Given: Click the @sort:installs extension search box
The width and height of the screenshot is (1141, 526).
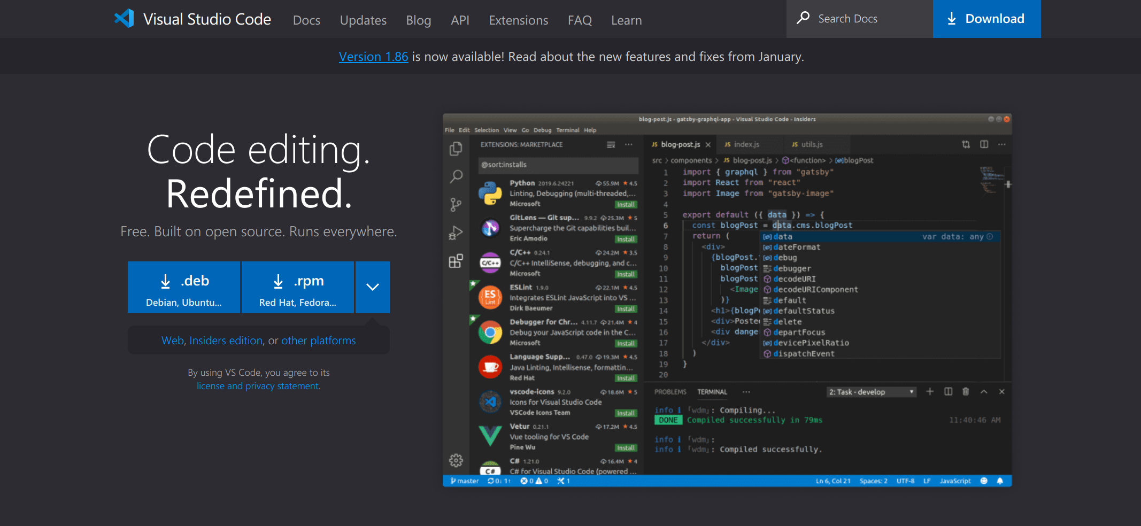Looking at the screenshot, I should click(558, 165).
